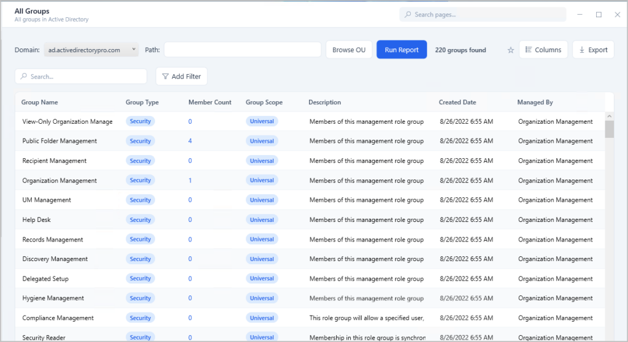Click the magnifier in table Search box
Image resolution: width=628 pixels, height=342 pixels.
[x=24, y=76]
